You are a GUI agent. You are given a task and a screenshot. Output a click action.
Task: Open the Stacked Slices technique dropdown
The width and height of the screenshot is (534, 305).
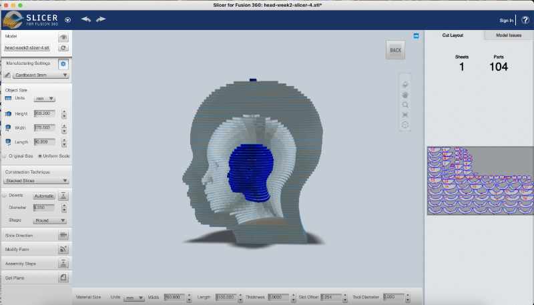pyautogui.click(x=37, y=180)
